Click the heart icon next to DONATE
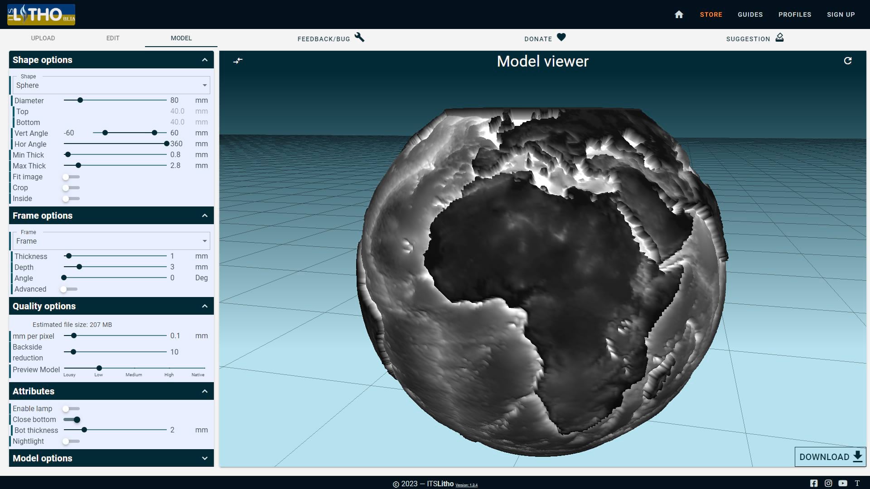This screenshot has width=870, height=489. 561,38
